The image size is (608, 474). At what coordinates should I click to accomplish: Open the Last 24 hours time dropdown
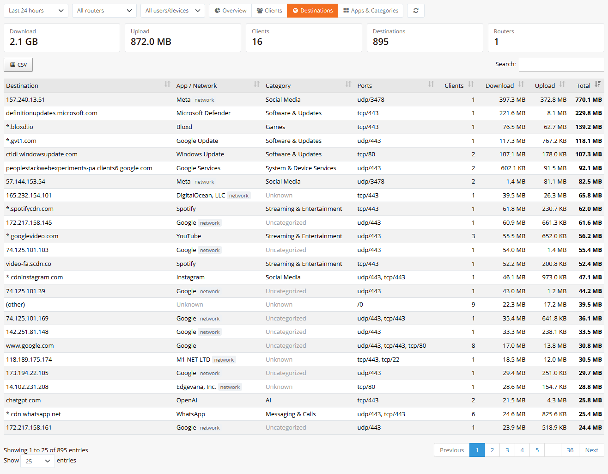(36, 11)
